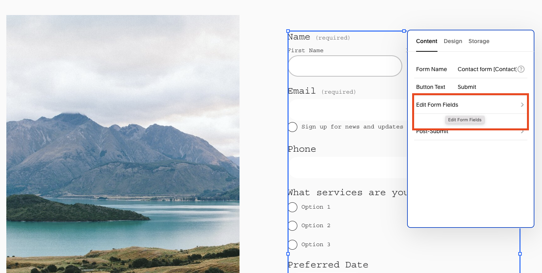
Task: Select the Content tab
Action: 427,41
